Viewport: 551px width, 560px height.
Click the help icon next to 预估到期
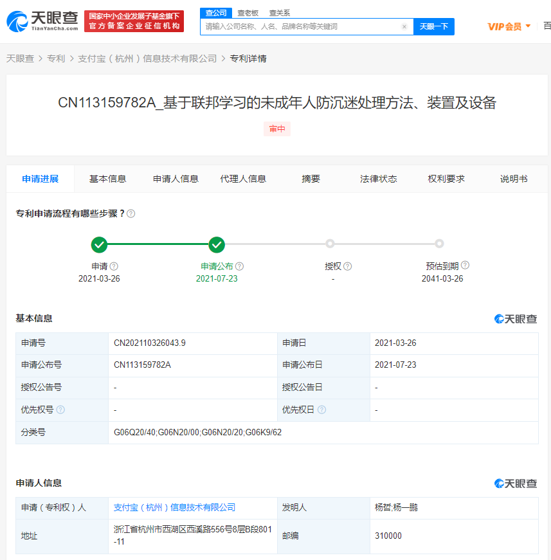pos(465,265)
